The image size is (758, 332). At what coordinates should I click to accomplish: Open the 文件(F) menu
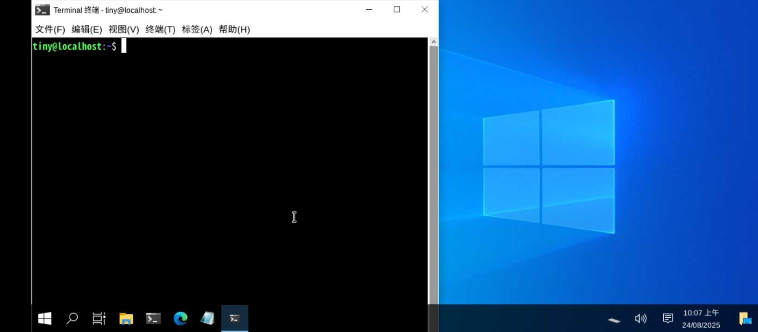click(50, 30)
